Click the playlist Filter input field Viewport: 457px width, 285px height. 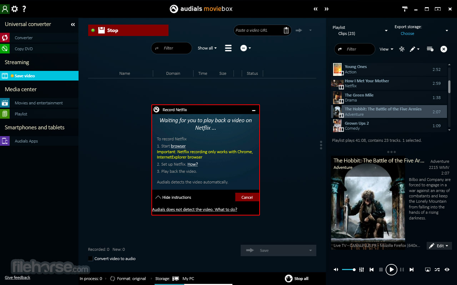[355, 49]
